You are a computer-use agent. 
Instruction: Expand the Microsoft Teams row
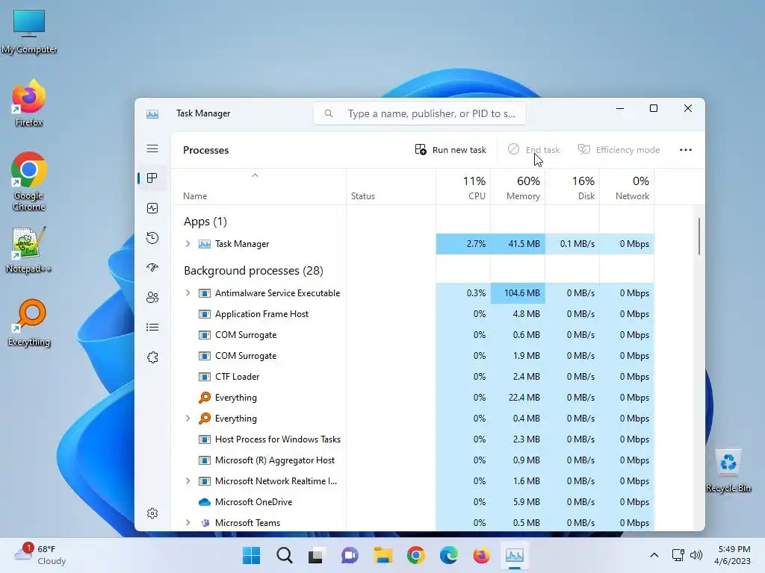188,522
